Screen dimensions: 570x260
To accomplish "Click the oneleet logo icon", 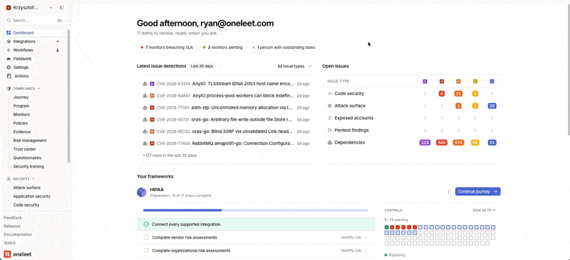I will [x=7, y=254].
